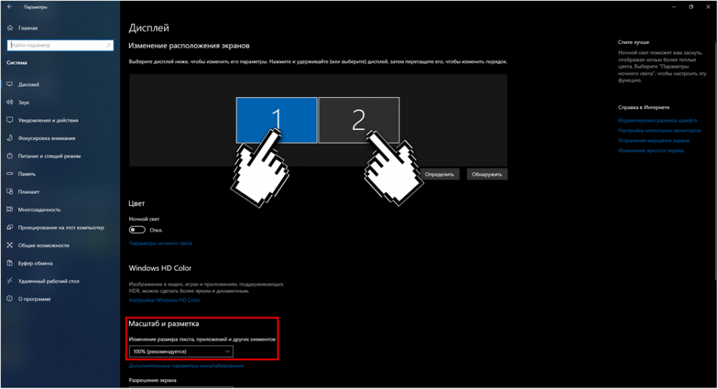The height and width of the screenshot is (389, 718).
Task: Click the Notifications and actions icon
Action: [x=10, y=120]
